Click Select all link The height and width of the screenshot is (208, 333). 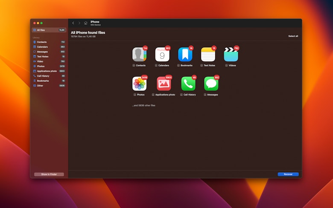293,36
